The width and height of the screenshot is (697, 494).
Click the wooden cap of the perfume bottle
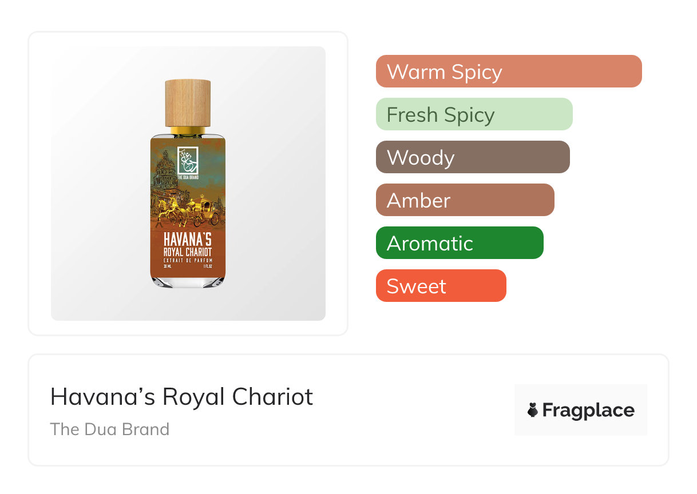[x=188, y=103]
